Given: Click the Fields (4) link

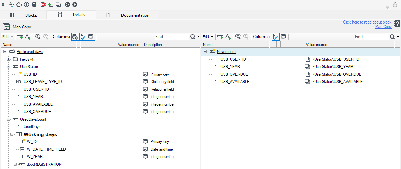Looking at the screenshot, I should coord(27,59).
